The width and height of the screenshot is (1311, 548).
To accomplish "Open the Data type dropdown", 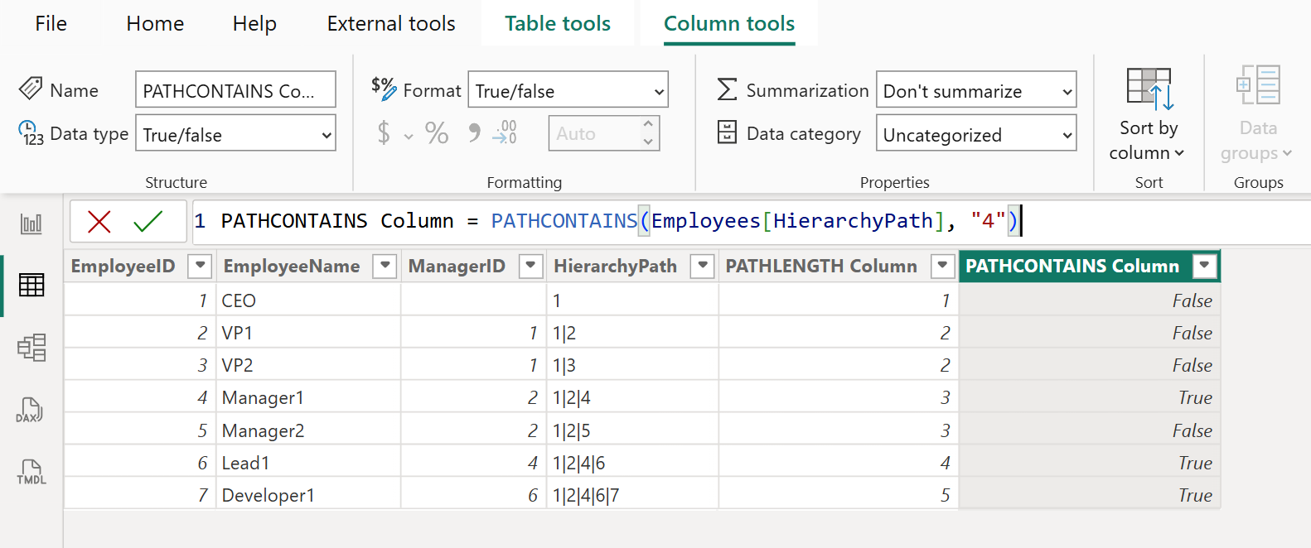I will (235, 134).
